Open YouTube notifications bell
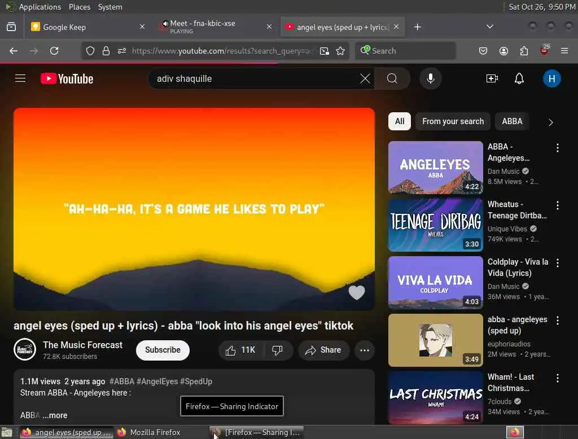578x439 pixels. (x=519, y=78)
